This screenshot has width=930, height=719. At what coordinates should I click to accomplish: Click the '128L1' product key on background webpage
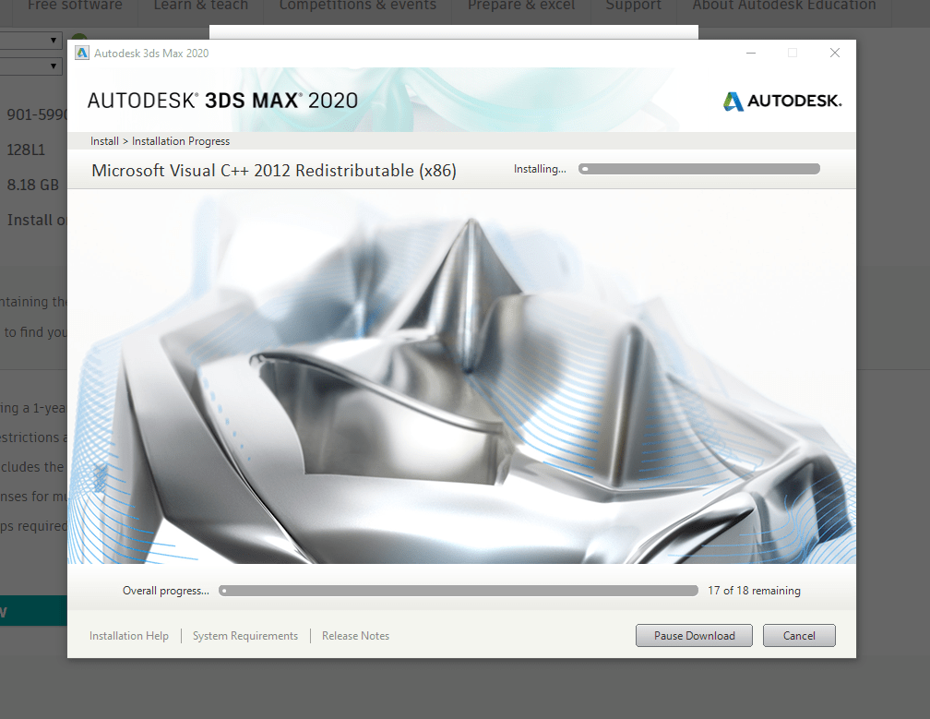coord(26,150)
